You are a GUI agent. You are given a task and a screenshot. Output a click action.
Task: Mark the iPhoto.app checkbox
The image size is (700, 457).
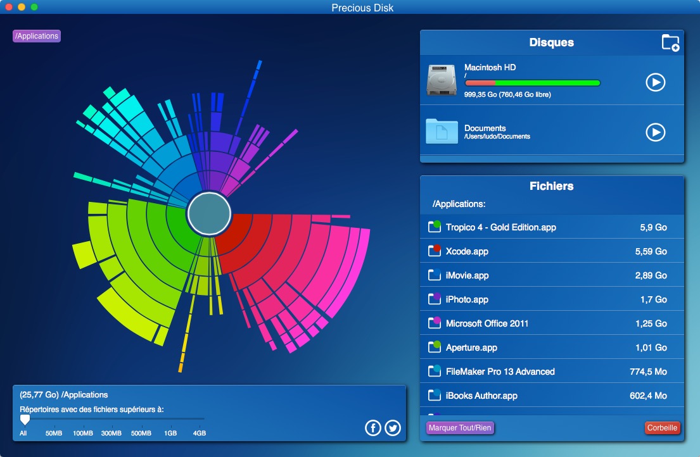click(435, 299)
